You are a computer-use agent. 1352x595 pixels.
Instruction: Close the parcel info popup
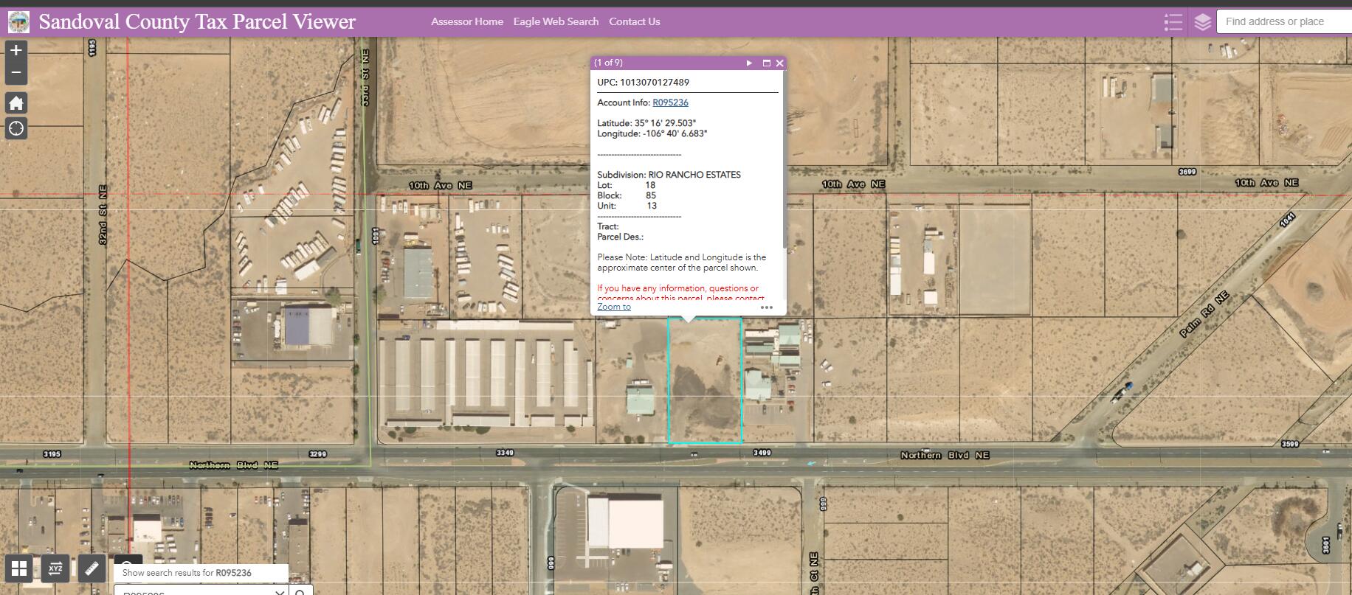(779, 63)
